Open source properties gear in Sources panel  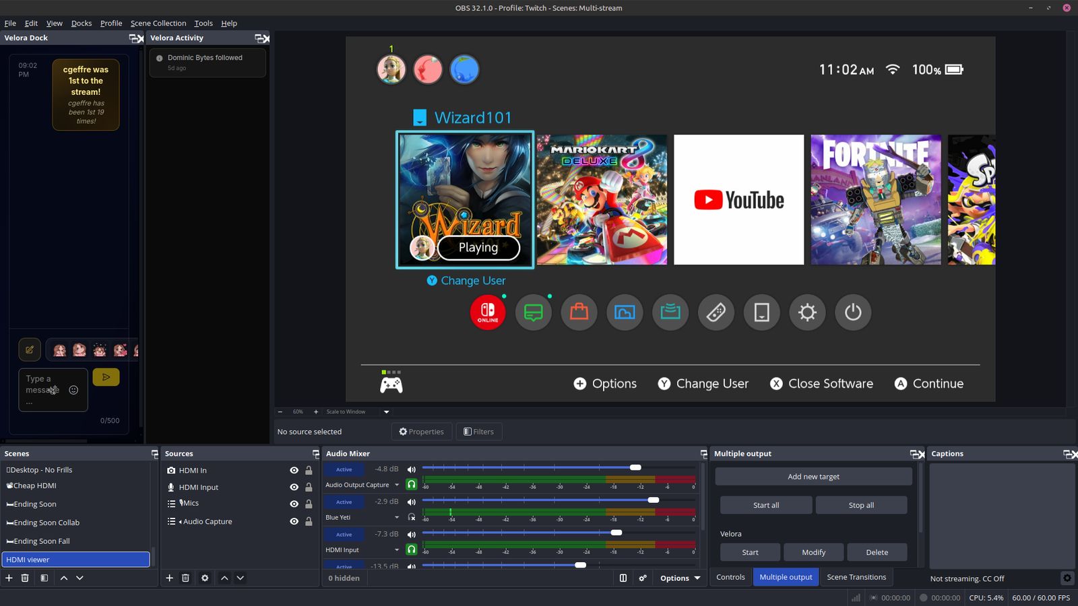point(205,578)
